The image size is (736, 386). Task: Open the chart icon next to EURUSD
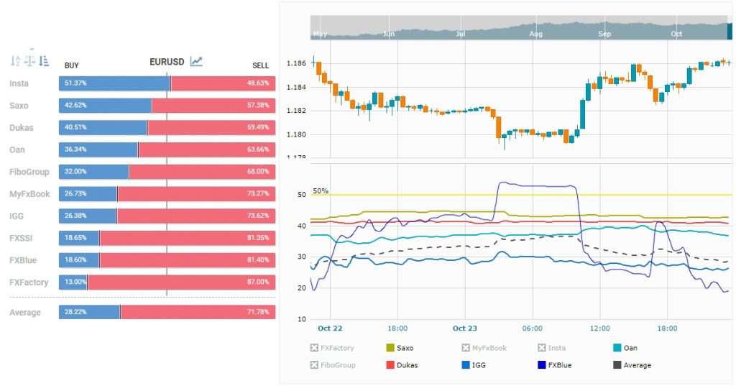pyautogui.click(x=196, y=62)
